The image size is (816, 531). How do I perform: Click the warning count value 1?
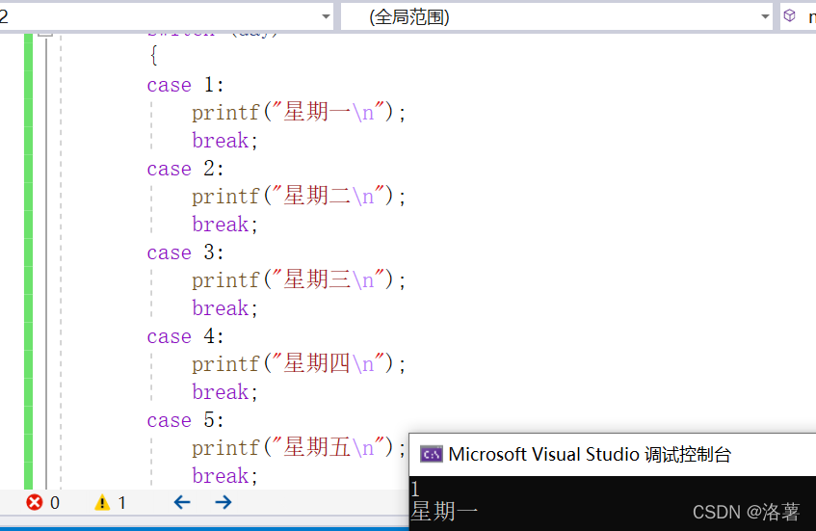click(x=121, y=503)
